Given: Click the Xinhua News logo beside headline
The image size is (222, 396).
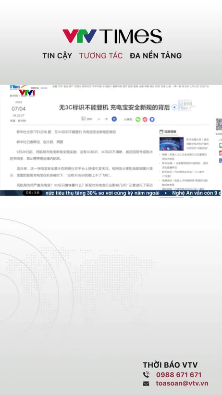Looking at the screenshot, I should click(x=187, y=105).
